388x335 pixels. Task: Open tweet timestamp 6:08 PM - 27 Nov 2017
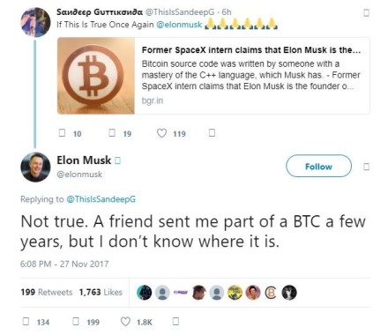coord(64,264)
